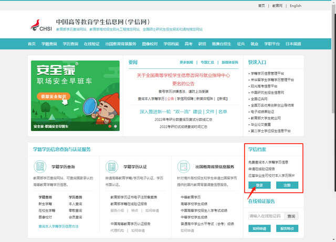Open the 中国高等教育学历认证报告 link
This screenshot has height=242, width=336.
point(131,224)
